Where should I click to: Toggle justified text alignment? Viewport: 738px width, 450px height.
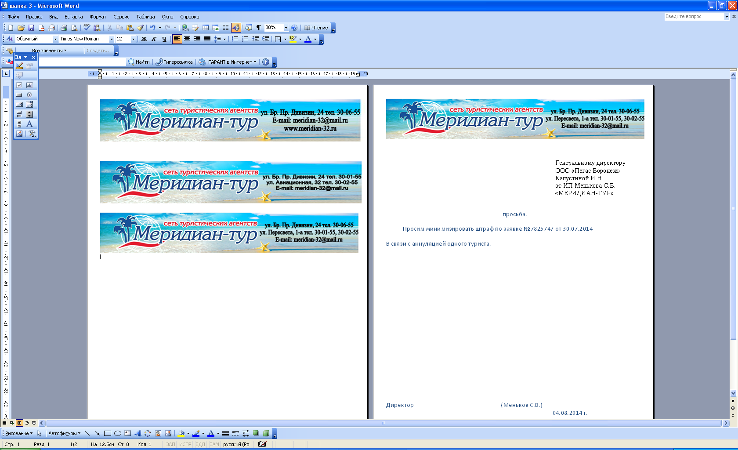(x=207, y=39)
